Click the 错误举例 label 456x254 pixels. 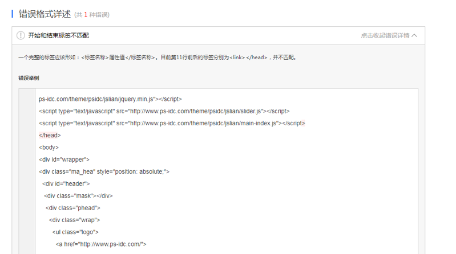(29, 78)
